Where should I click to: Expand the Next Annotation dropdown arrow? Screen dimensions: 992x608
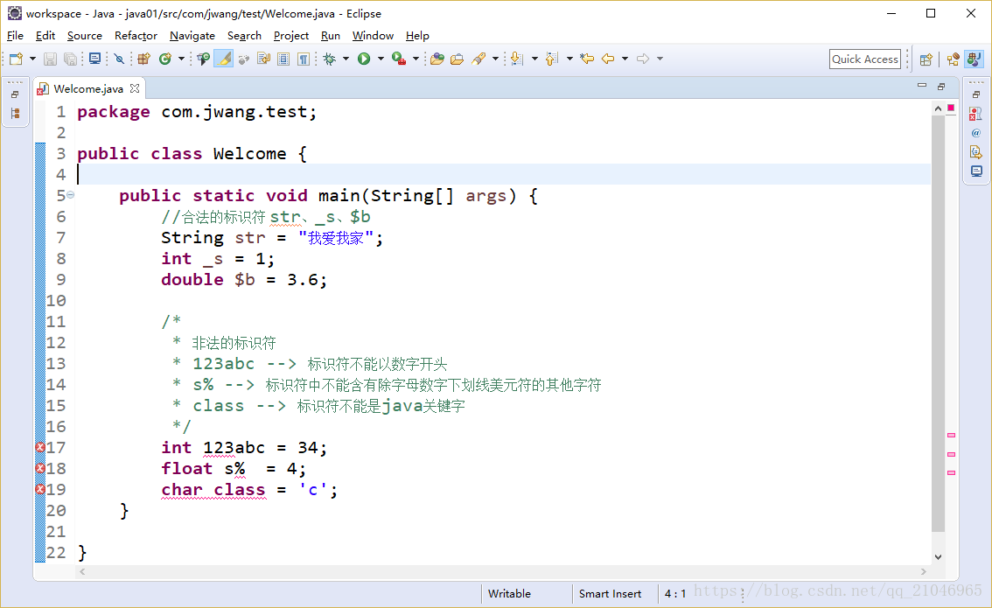pos(534,59)
